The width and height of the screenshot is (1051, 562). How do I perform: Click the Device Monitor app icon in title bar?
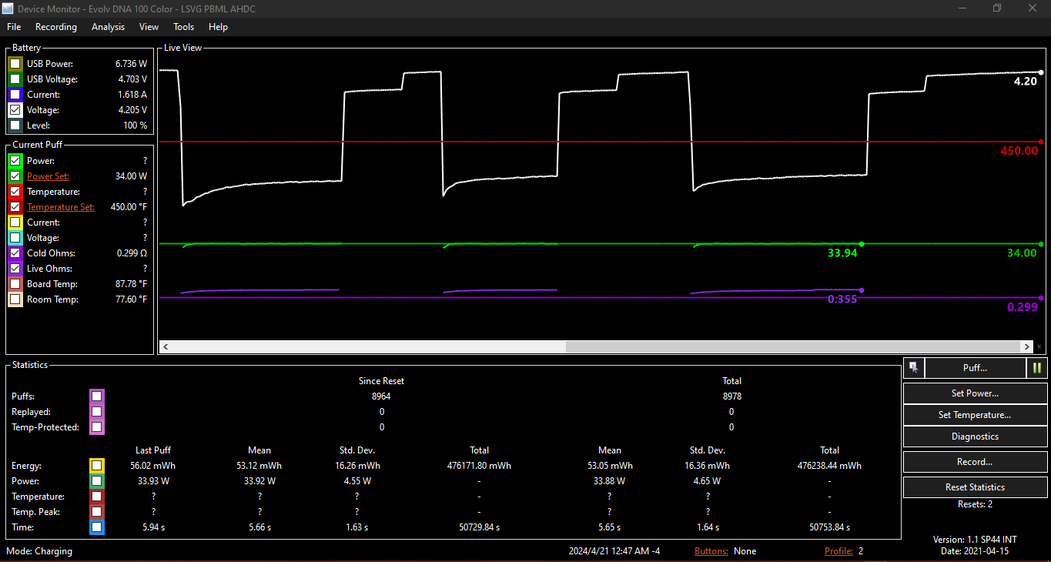[x=8, y=8]
